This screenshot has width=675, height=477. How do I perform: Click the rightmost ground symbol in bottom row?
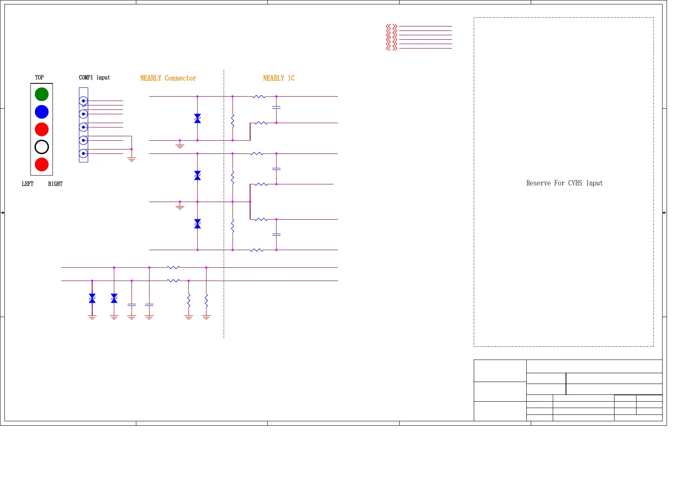tap(206, 317)
